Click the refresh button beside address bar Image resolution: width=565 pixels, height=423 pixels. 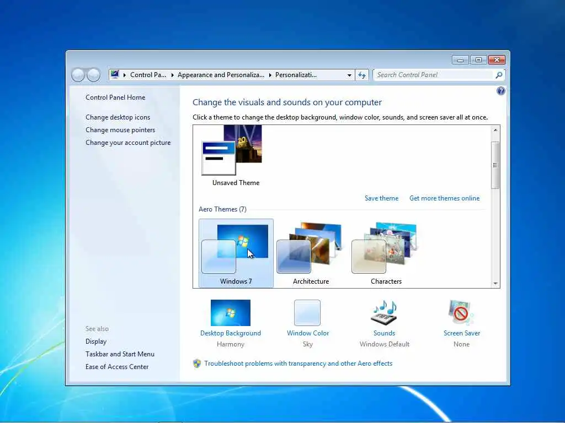coord(362,75)
